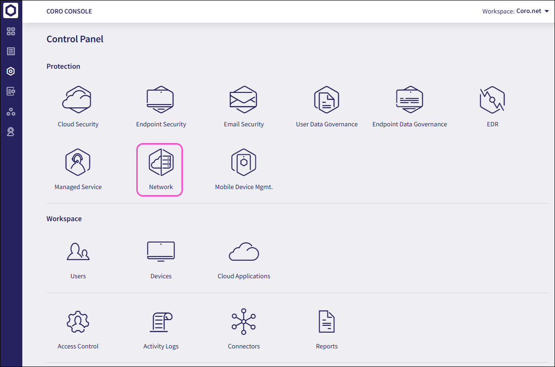
Task: Expand the Workspace Coro.net dropdown
Action: [x=516, y=11]
